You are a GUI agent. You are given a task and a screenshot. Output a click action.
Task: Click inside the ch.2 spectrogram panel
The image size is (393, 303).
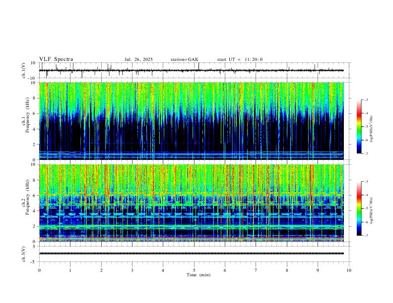192,203
